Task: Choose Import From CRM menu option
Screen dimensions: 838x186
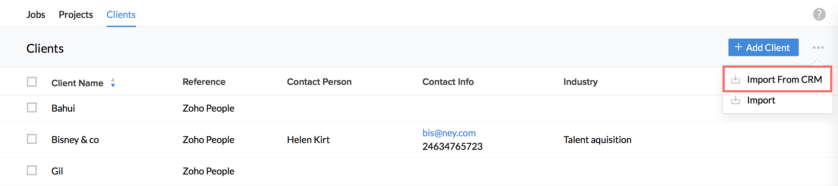Action: point(784,80)
